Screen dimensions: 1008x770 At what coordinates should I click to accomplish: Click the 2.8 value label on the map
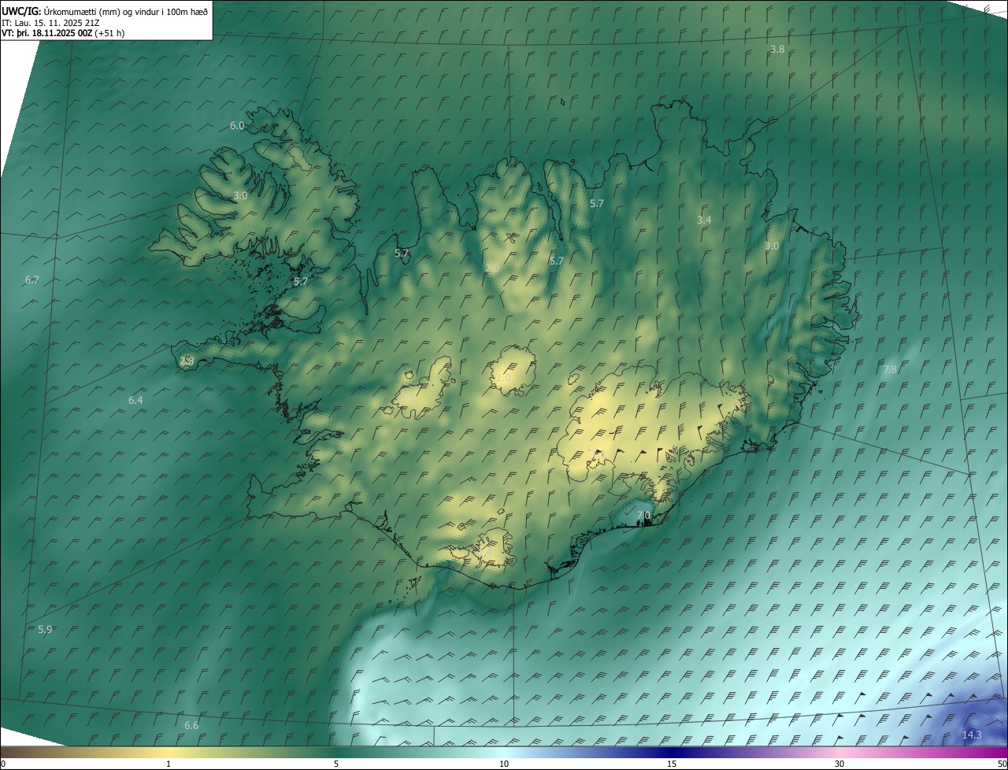click(187, 361)
